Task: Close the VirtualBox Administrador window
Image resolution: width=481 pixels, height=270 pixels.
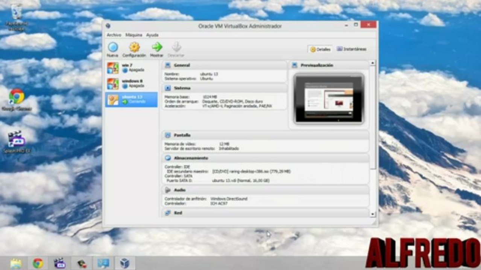Action: [368, 25]
